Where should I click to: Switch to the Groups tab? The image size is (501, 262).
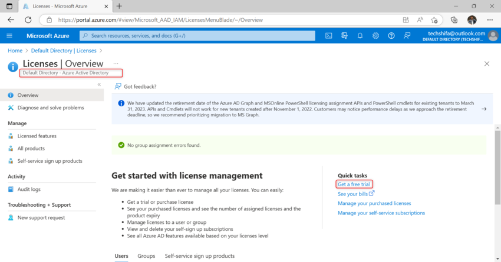(x=146, y=256)
